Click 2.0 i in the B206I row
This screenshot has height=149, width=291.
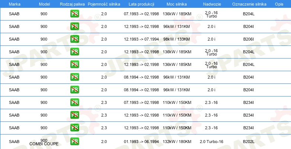tap(211, 39)
